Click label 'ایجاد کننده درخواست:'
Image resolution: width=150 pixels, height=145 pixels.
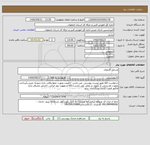pyautogui.click(x=134, y=30)
